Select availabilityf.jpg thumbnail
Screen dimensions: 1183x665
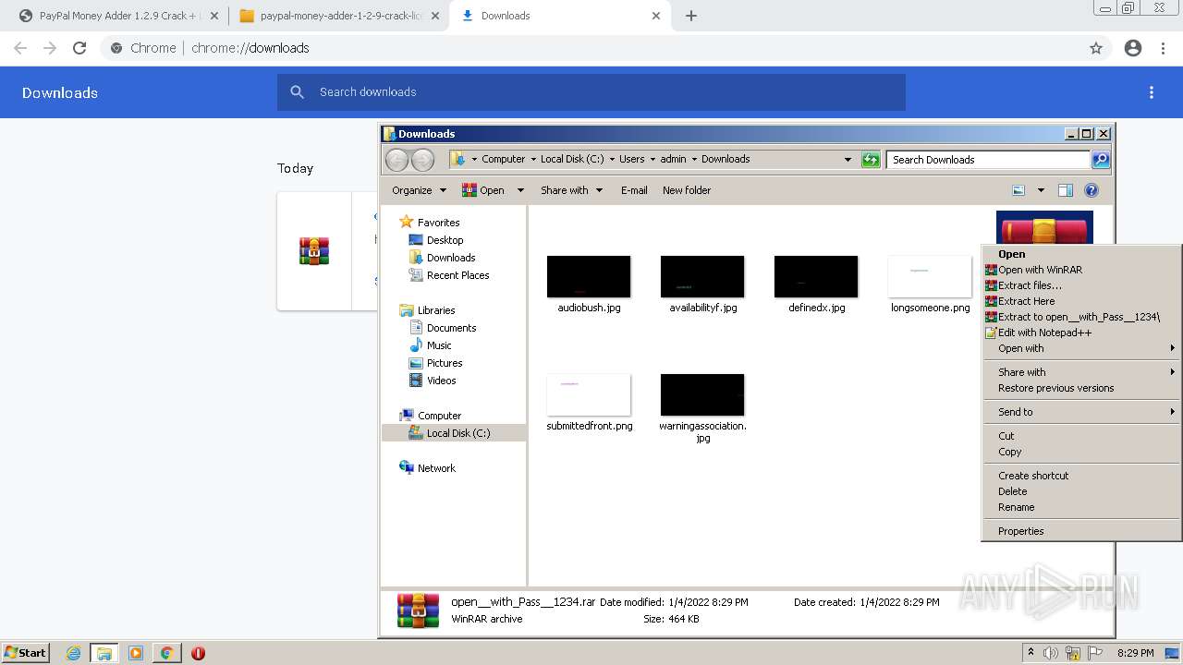pyautogui.click(x=702, y=277)
